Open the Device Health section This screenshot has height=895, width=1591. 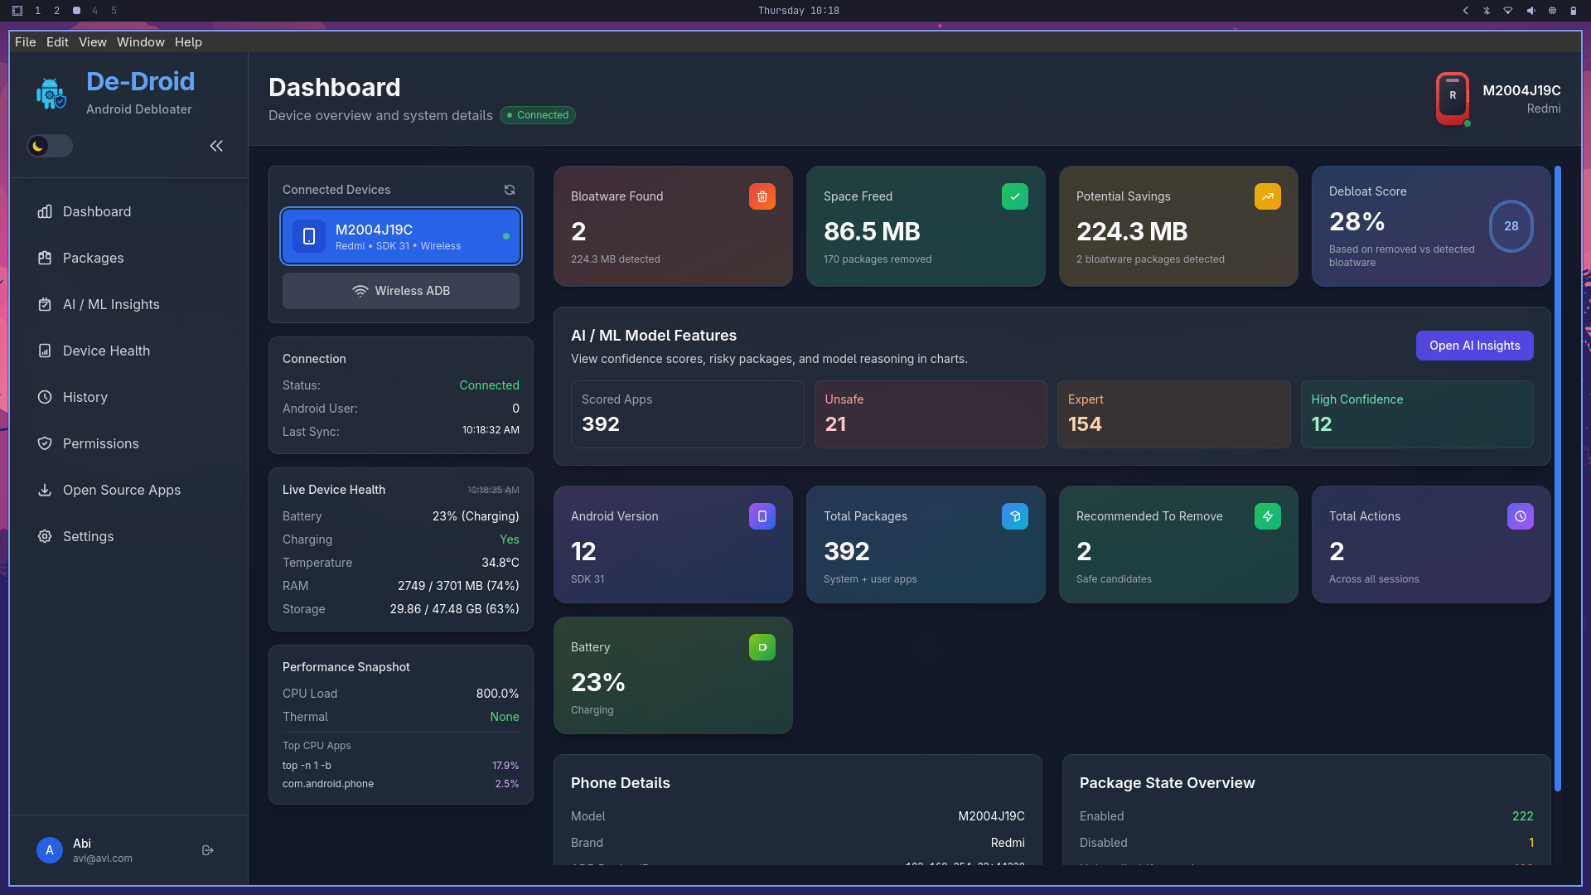[x=106, y=351]
